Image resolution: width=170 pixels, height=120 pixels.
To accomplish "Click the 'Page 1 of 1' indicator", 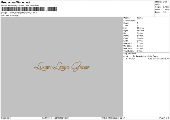I will tap(164, 118).
